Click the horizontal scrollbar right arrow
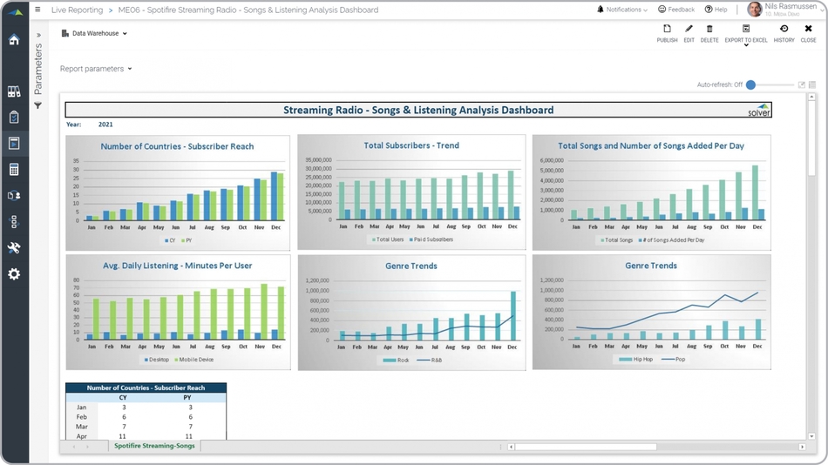Screen dimensions: 828x465 tap(802, 447)
